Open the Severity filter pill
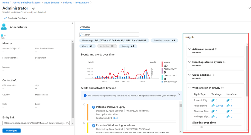 128,46
